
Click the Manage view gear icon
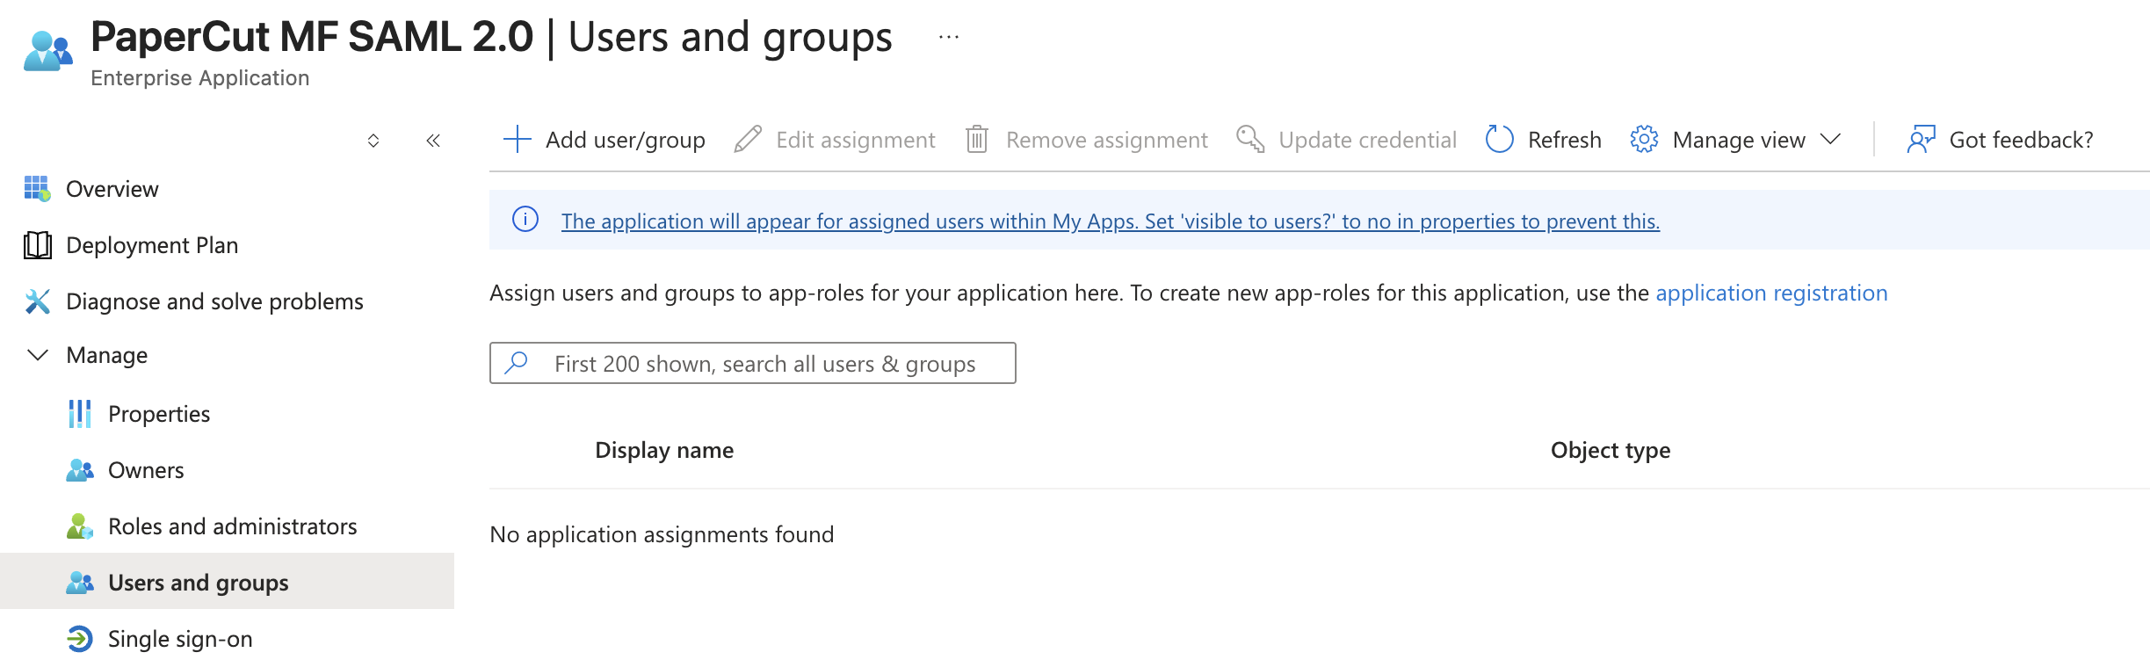1644,139
